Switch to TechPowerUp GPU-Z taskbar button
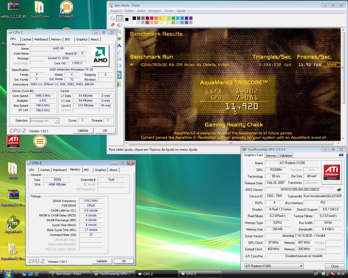Viewport: 348px width, 278px height. 113,274
